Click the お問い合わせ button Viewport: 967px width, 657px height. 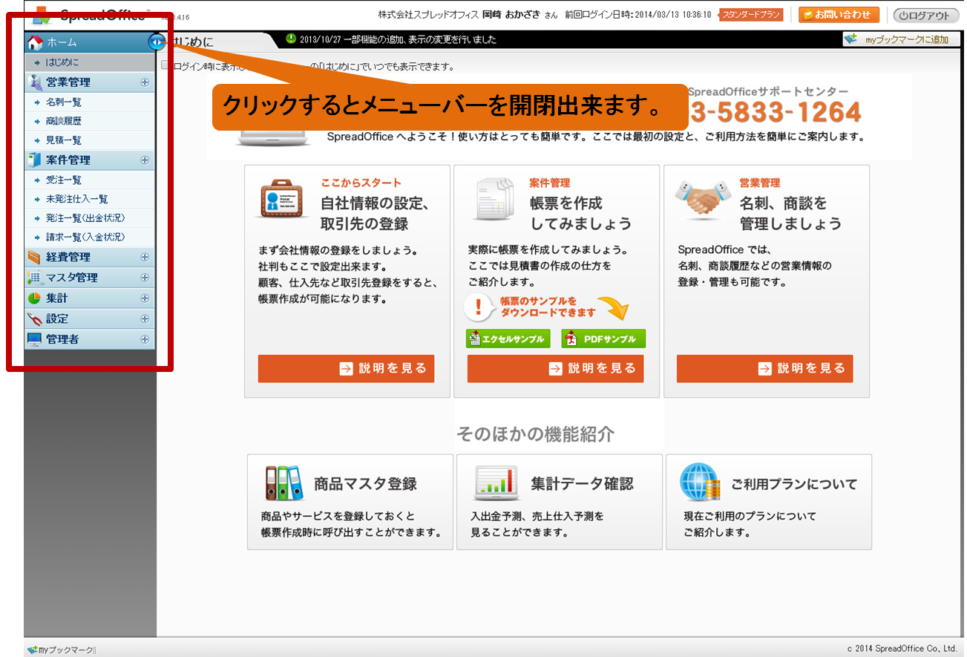839,15
